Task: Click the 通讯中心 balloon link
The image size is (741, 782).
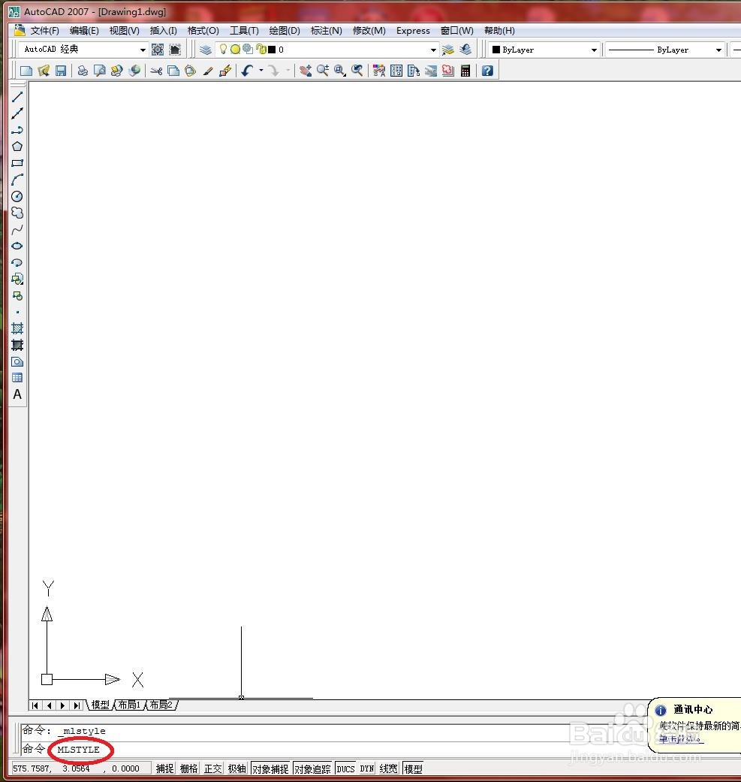Action: click(681, 738)
